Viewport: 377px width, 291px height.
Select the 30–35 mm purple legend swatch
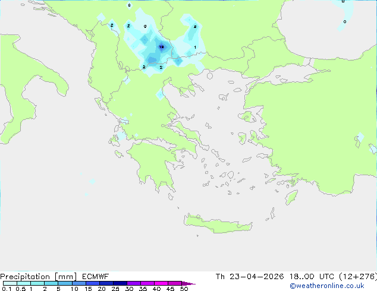click(x=133, y=283)
